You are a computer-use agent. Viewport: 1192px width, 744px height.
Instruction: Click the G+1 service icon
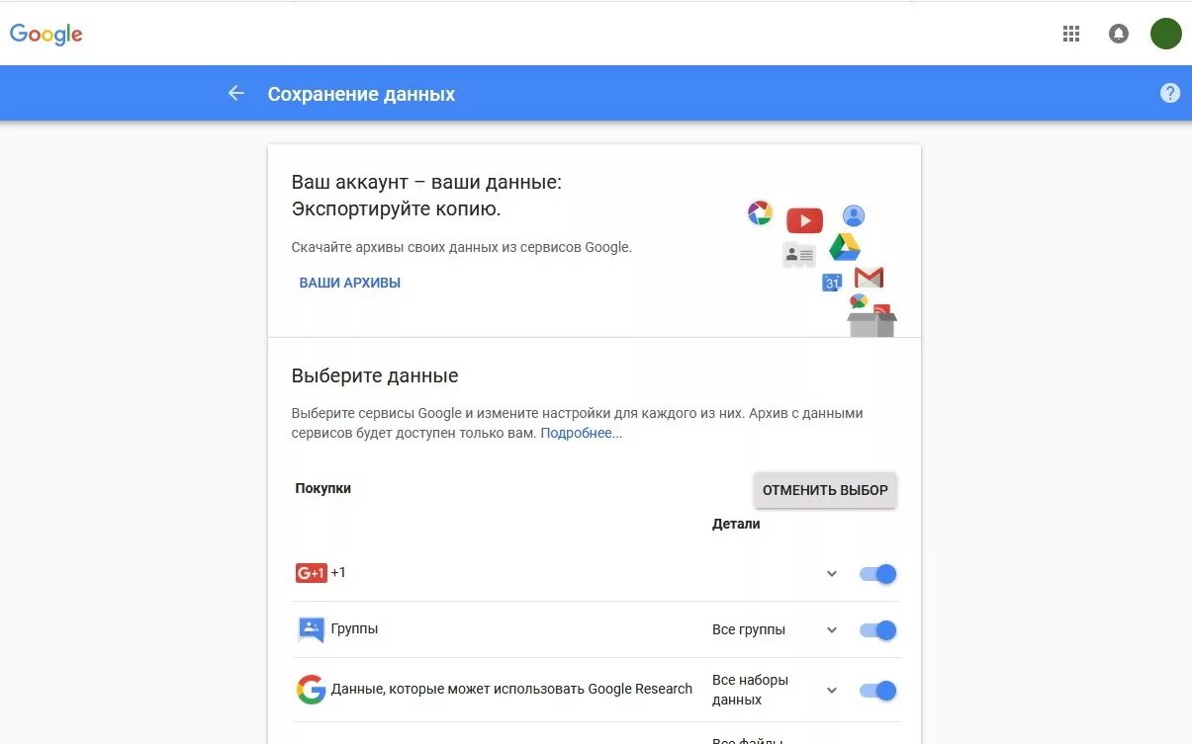point(311,573)
